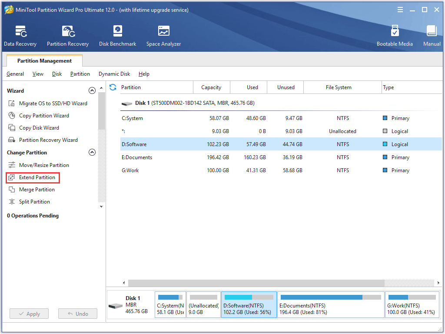The width and height of the screenshot is (445, 334).
Task: Open the Dynamic Disk menu
Action: [x=114, y=74]
